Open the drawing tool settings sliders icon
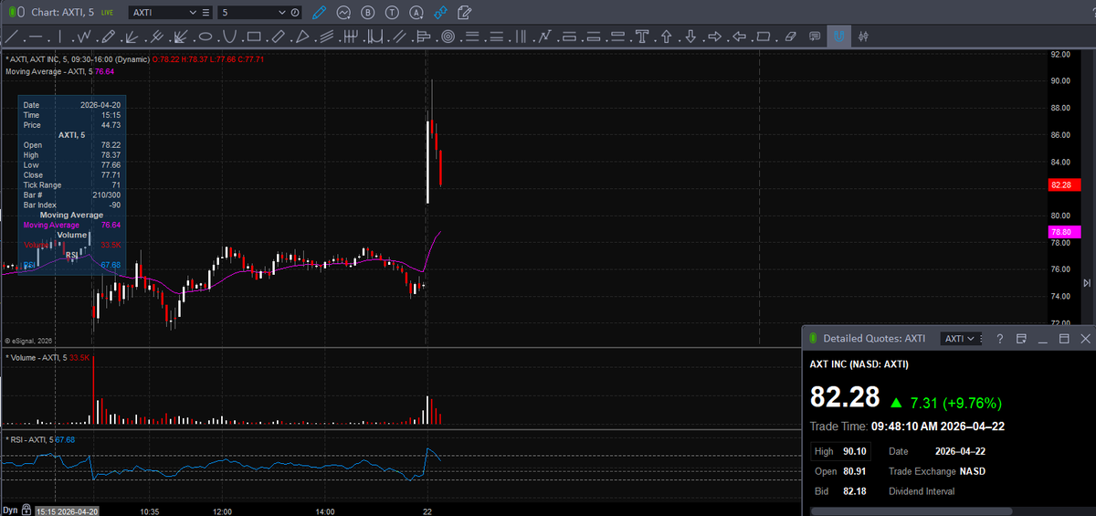The width and height of the screenshot is (1096, 516). point(862,37)
